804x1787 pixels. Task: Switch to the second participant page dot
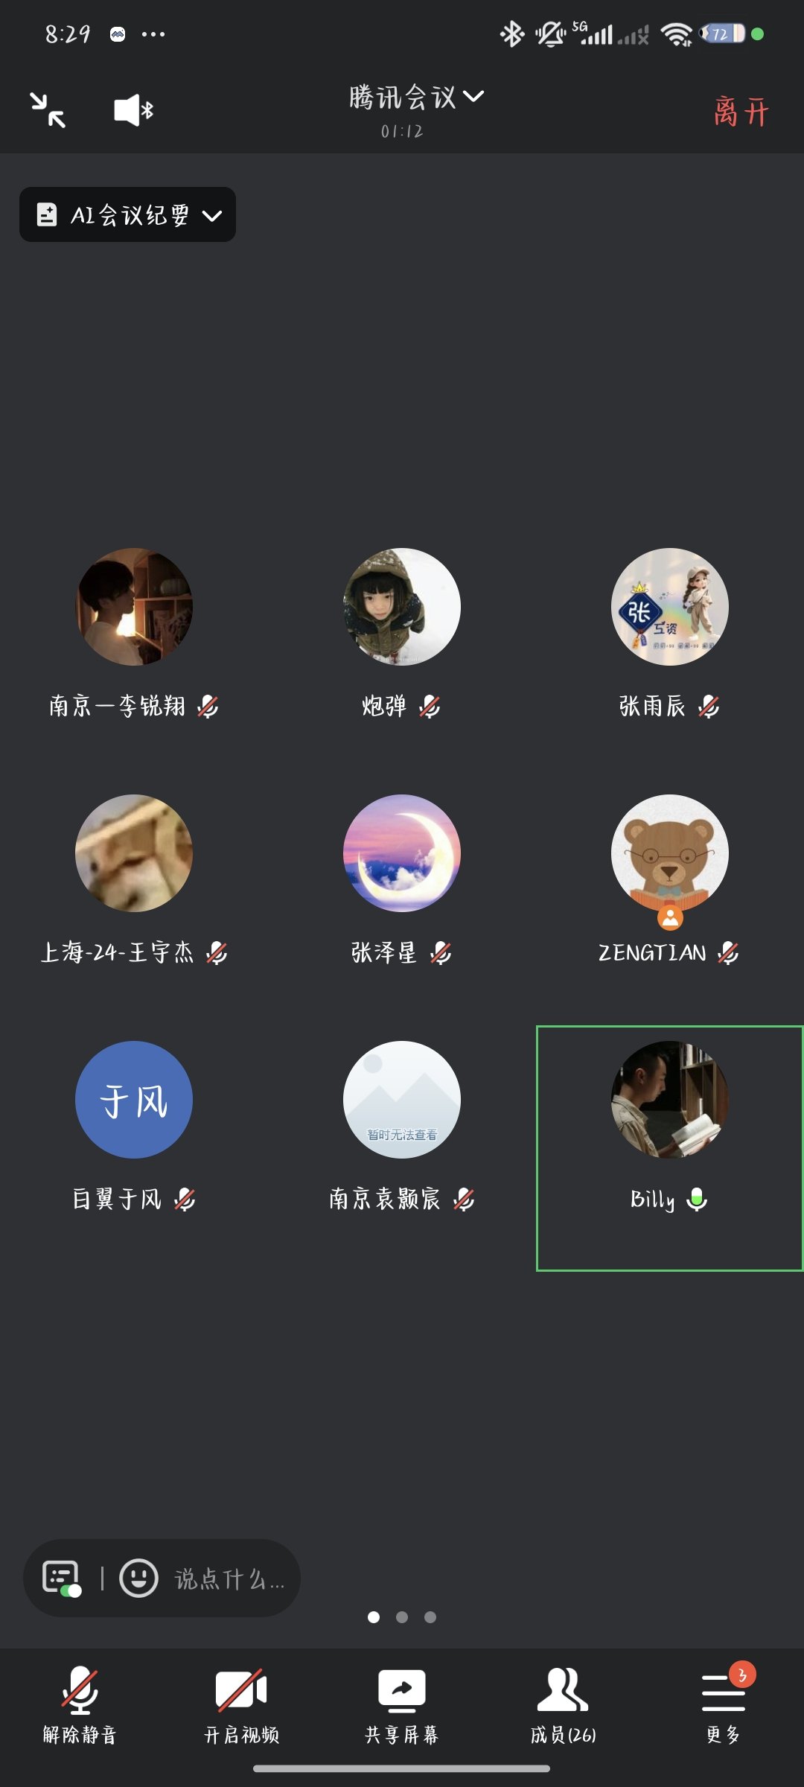coord(402,1616)
